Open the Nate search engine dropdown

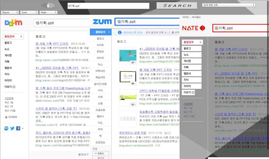click(48, 12)
